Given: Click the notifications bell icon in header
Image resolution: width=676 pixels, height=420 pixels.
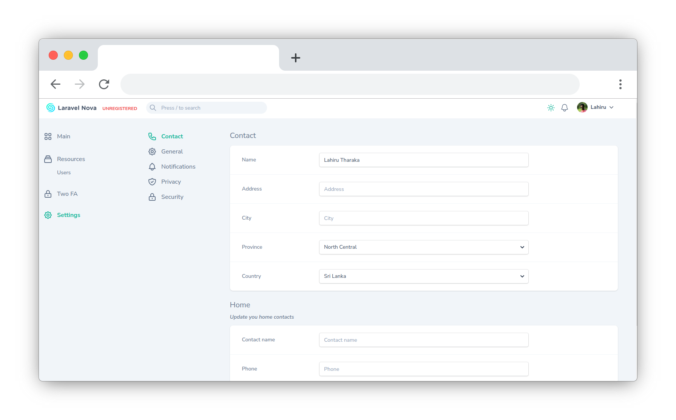Looking at the screenshot, I should click(564, 108).
